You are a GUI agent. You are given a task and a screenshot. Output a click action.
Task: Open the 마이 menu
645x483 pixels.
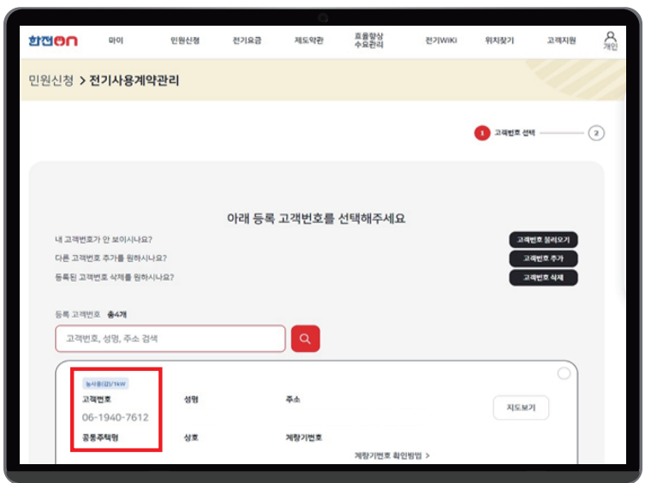point(116,40)
